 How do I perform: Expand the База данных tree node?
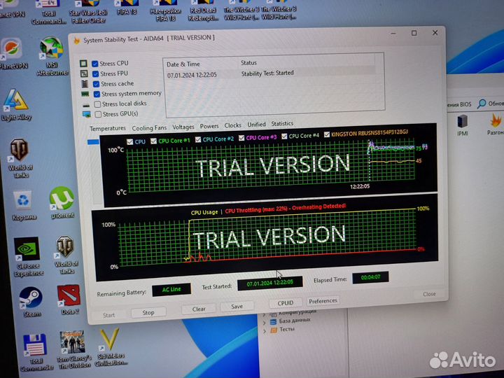click(x=265, y=323)
